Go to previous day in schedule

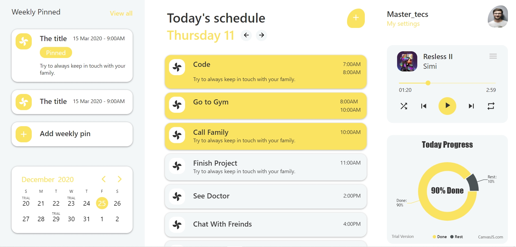[246, 35]
